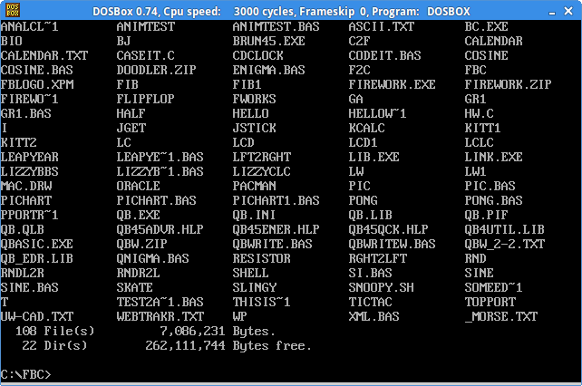Image resolution: width=582 pixels, height=386 pixels.
Task: Click the TEST2A~1.BAS file name
Action: coord(160,302)
